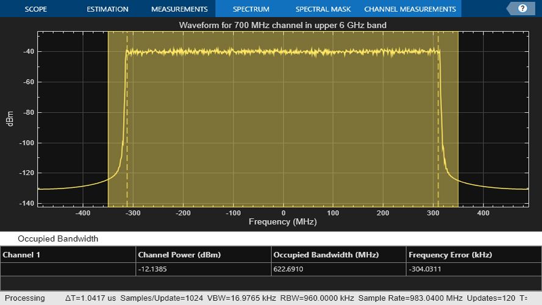The width and height of the screenshot is (542, 305).
Task: Switch to CHANNEL MEASUREMENTS tab
Action: (410, 9)
